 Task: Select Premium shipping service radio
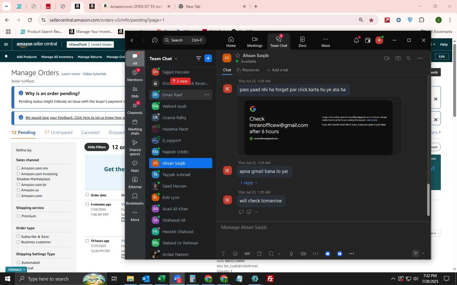18,216
